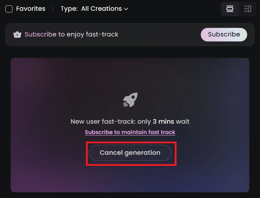Click the view mode toggle group
Screen dimensions: 260x198
coord(239,9)
